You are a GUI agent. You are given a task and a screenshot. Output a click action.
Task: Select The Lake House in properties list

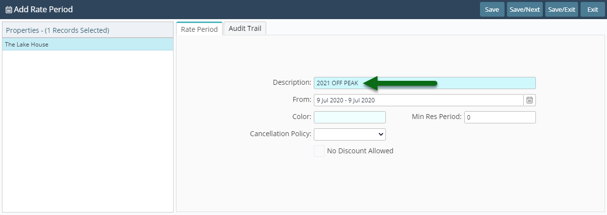tap(88, 44)
